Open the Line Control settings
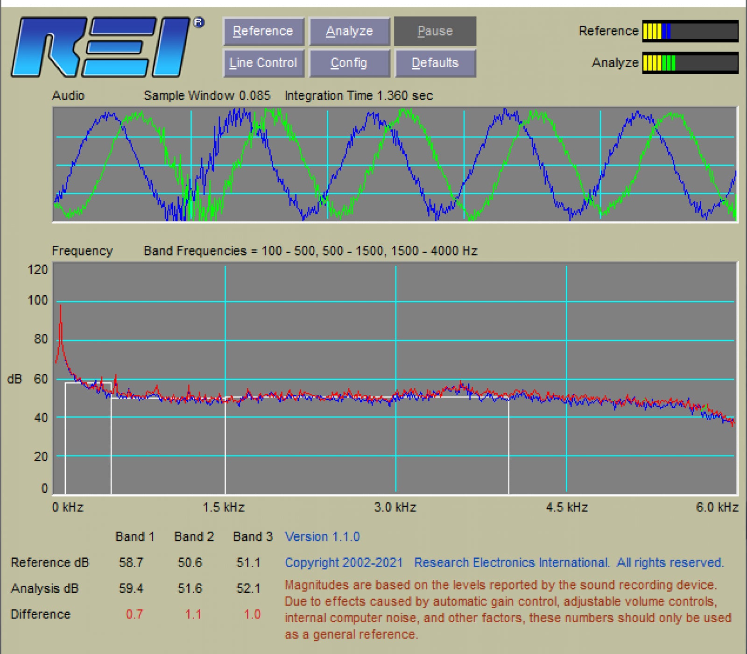747x654 pixels. [x=264, y=63]
